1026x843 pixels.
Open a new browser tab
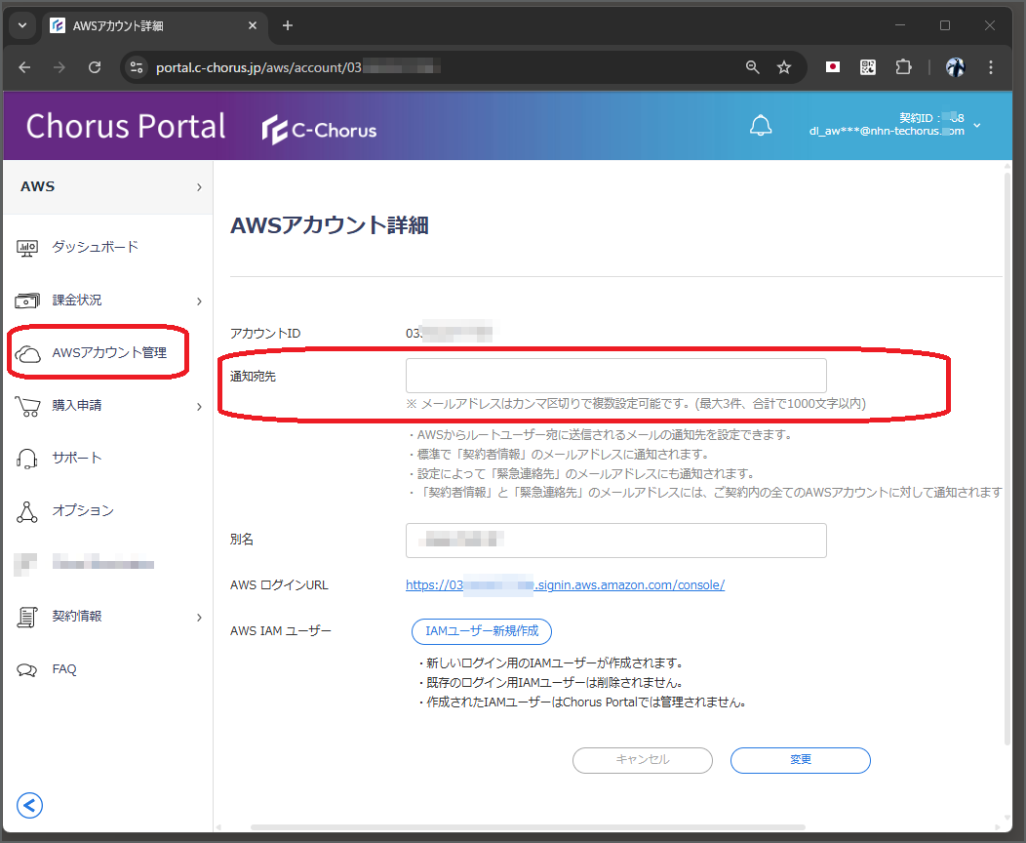(288, 25)
